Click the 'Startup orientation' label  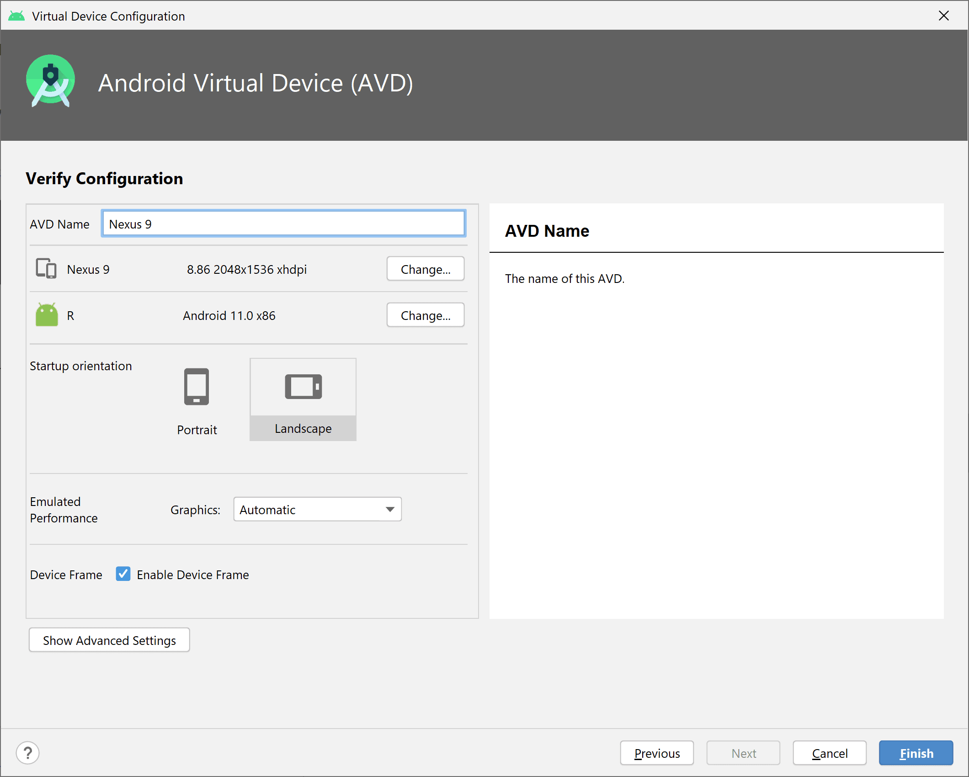[81, 366]
